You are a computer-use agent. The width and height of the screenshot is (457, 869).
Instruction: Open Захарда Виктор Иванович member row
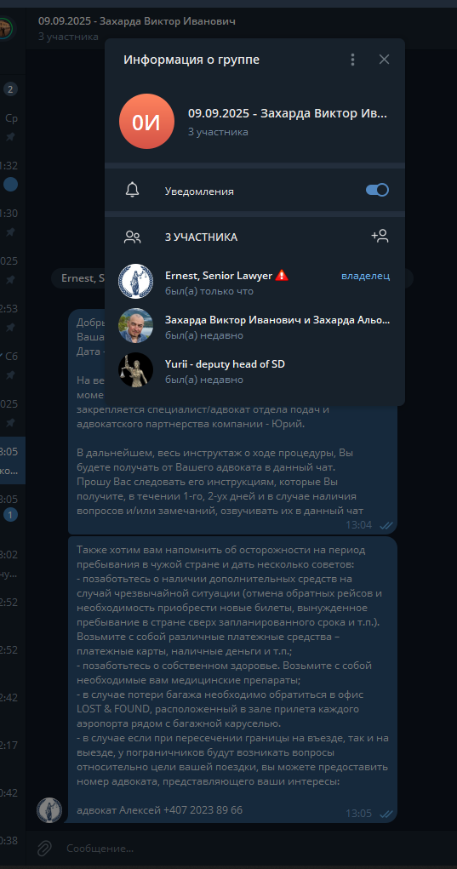(x=254, y=325)
